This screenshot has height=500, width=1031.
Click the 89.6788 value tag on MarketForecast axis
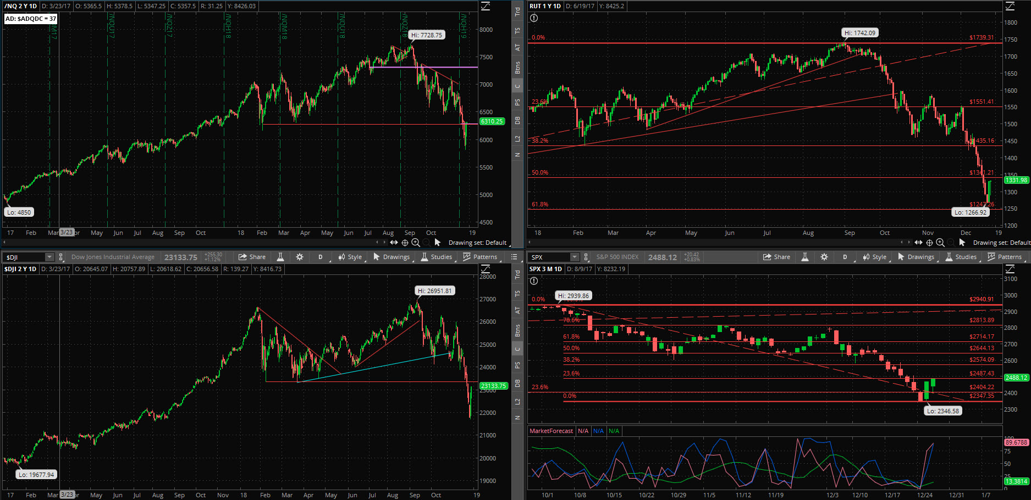(1016, 442)
